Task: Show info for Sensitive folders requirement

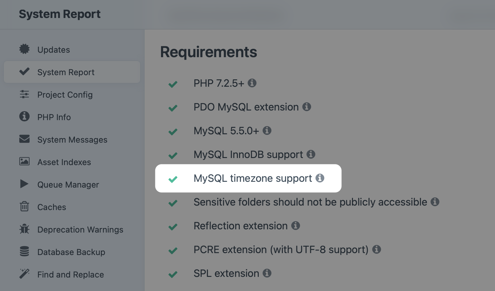Action: 435,202
